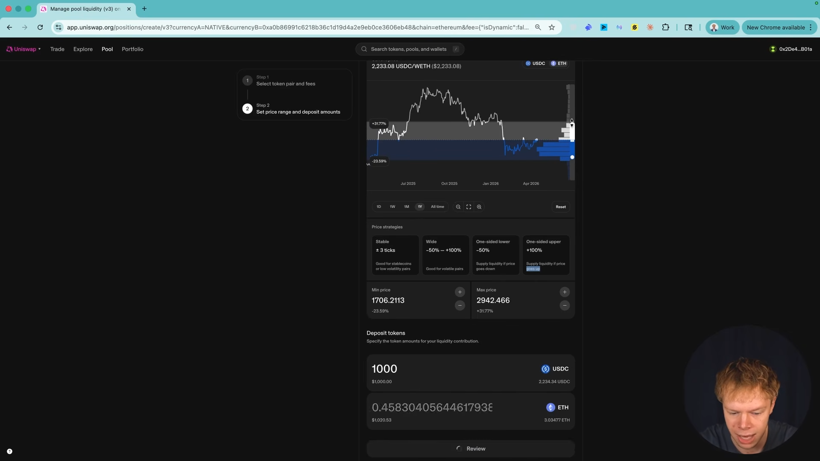The height and width of the screenshot is (461, 820).
Task: Open a new browser tab
Action: tap(144, 9)
